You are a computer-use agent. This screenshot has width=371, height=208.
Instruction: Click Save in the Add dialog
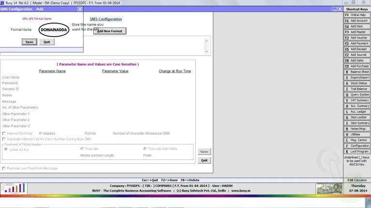point(29,42)
